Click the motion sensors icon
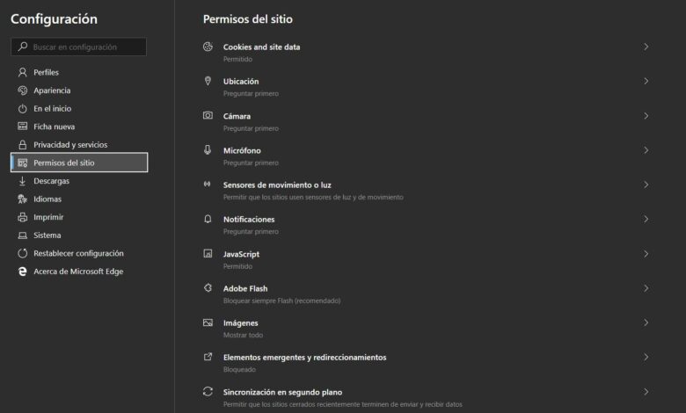Viewport: 686px width, 413px height. 208,185
